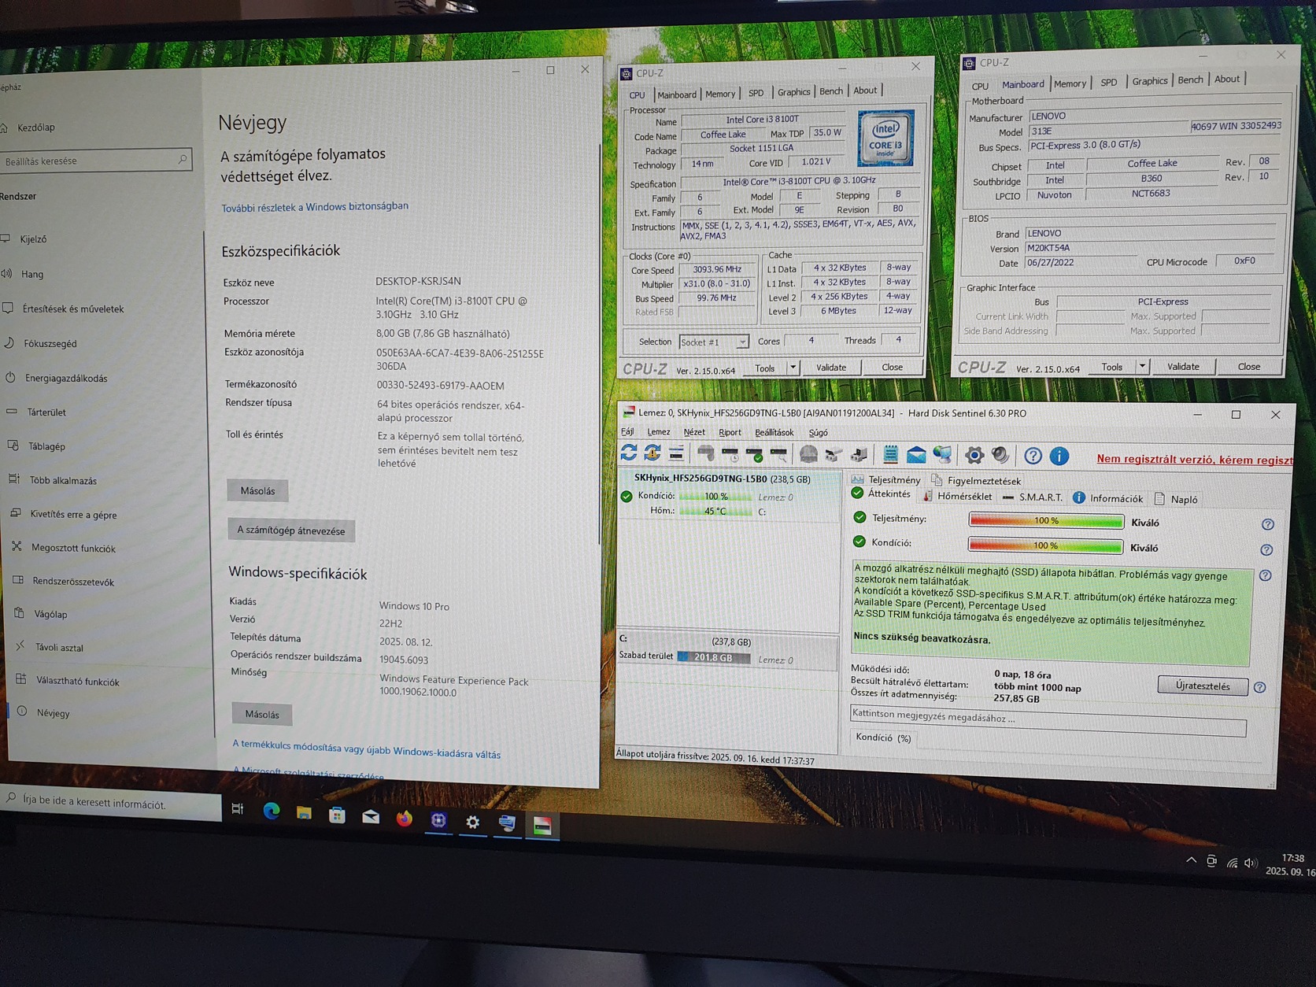Open the Mail app from the taskbar

point(371,817)
